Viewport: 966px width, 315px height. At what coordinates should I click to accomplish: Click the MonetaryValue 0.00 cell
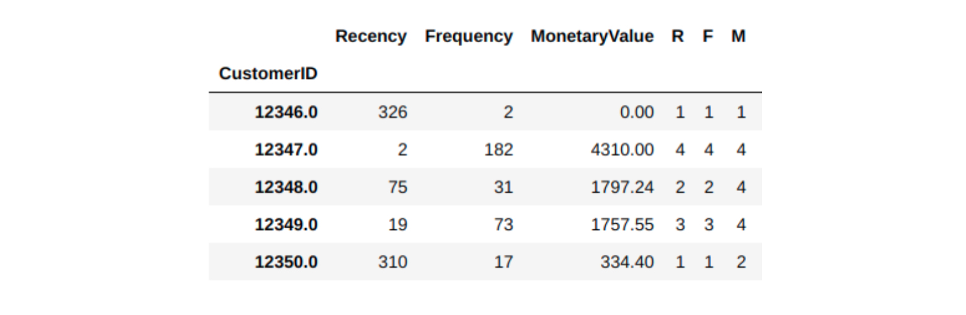636,112
